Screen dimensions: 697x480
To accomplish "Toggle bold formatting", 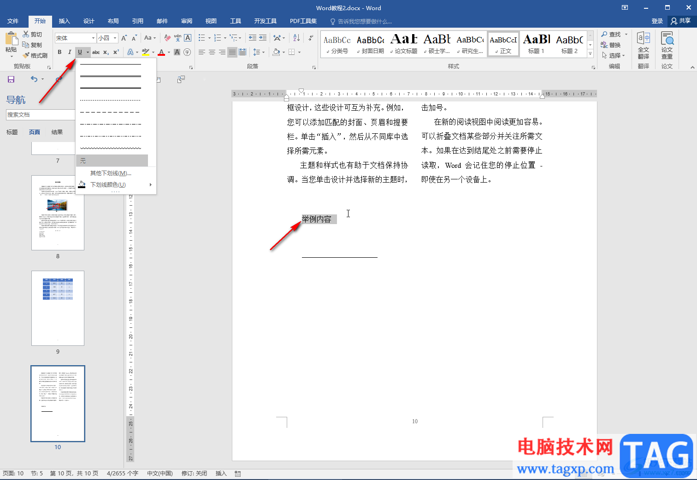I will click(59, 52).
